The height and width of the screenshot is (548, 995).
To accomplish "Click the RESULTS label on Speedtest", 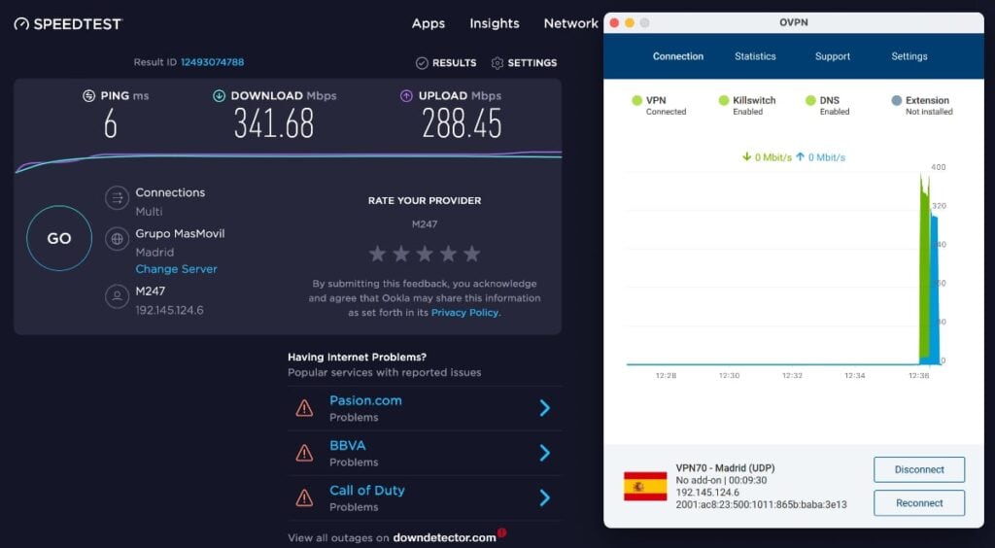I will pos(455,63).
